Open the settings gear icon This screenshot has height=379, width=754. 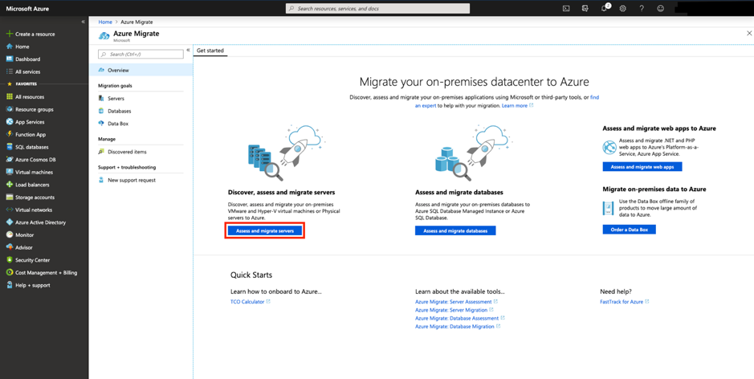pos(622,8)
